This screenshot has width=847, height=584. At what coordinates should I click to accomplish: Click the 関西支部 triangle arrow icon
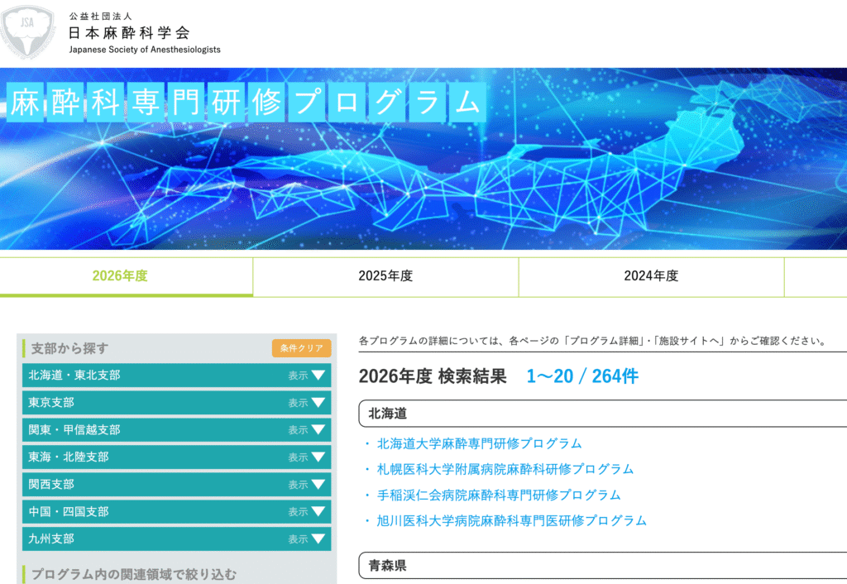[318, 485]
